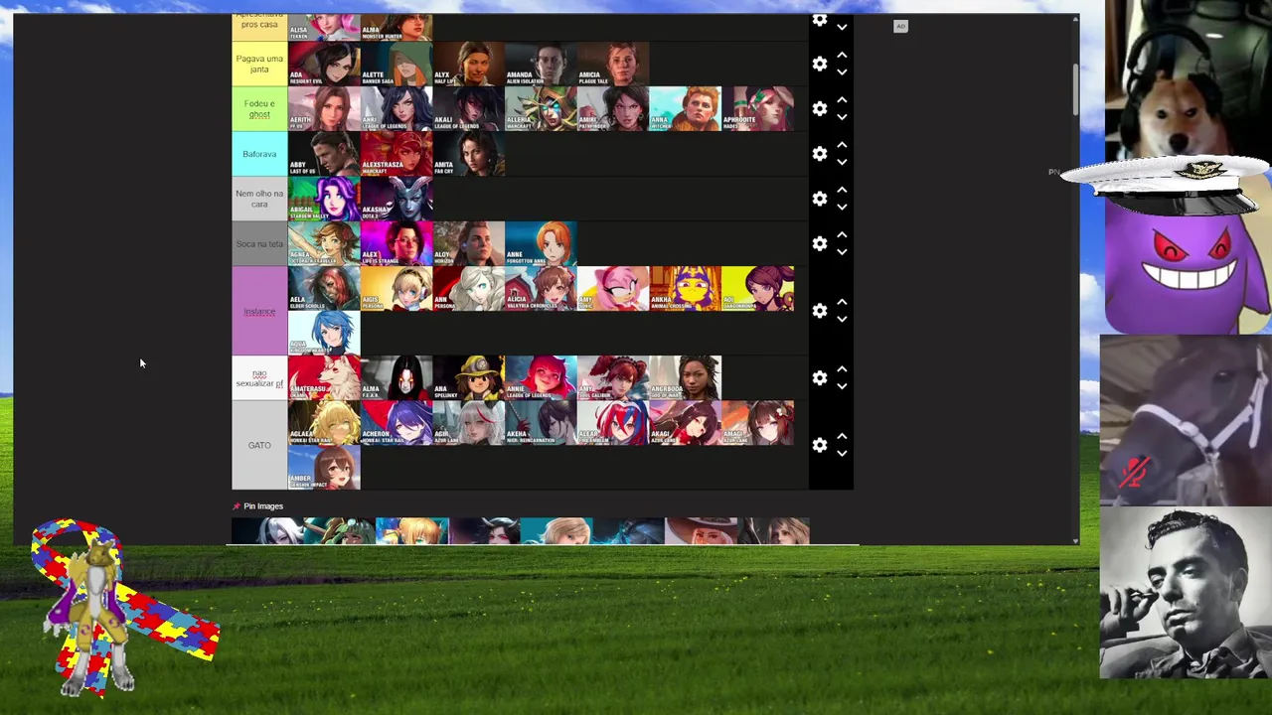
Task: Open settings gear for Pagava uma janta row
Action: click(819, 64)
